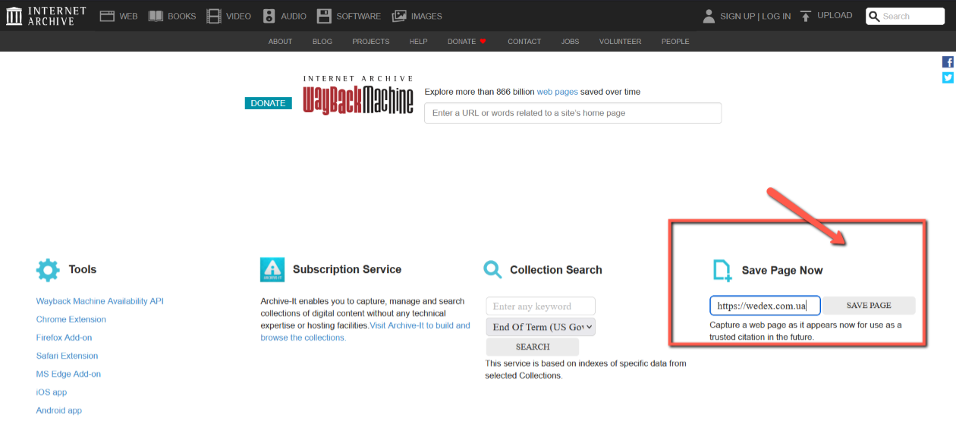The height and width of the screenshot is (430, 956).
Task: Share page via Twitter icon
Action: coord(948,77)
